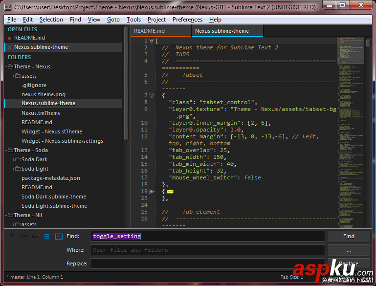Switch to the Nexus.sublime-theme tab
The image size is (376, 286).
[x=227, y=31]
